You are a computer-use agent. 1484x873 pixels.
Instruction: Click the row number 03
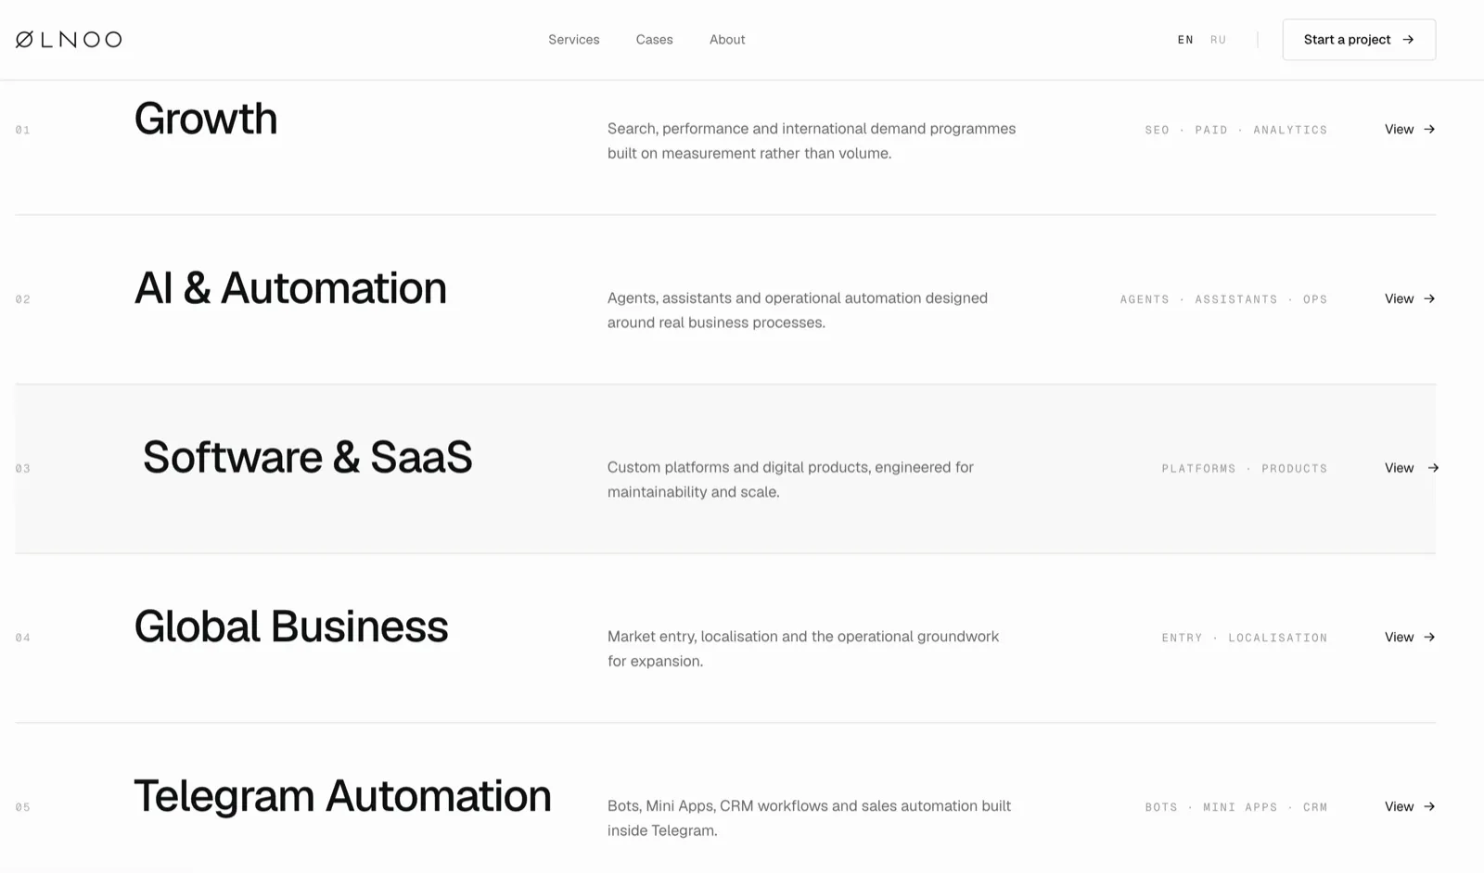pos(23,469)
